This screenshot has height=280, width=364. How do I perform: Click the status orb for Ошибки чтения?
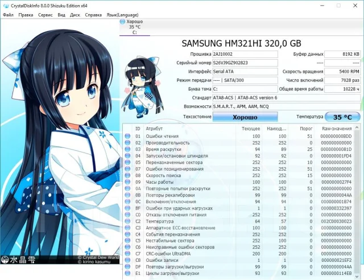(x=127, y=136)
